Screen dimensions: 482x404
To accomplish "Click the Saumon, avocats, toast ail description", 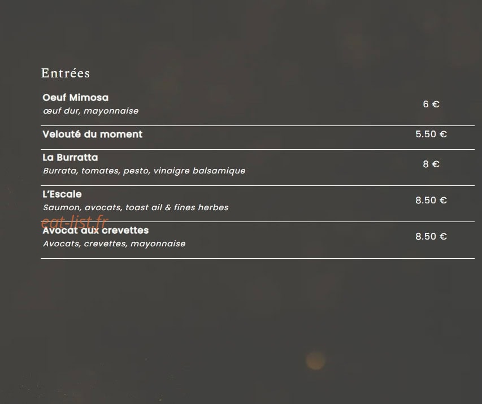I will pyautogui.click(x=136, y=207).
